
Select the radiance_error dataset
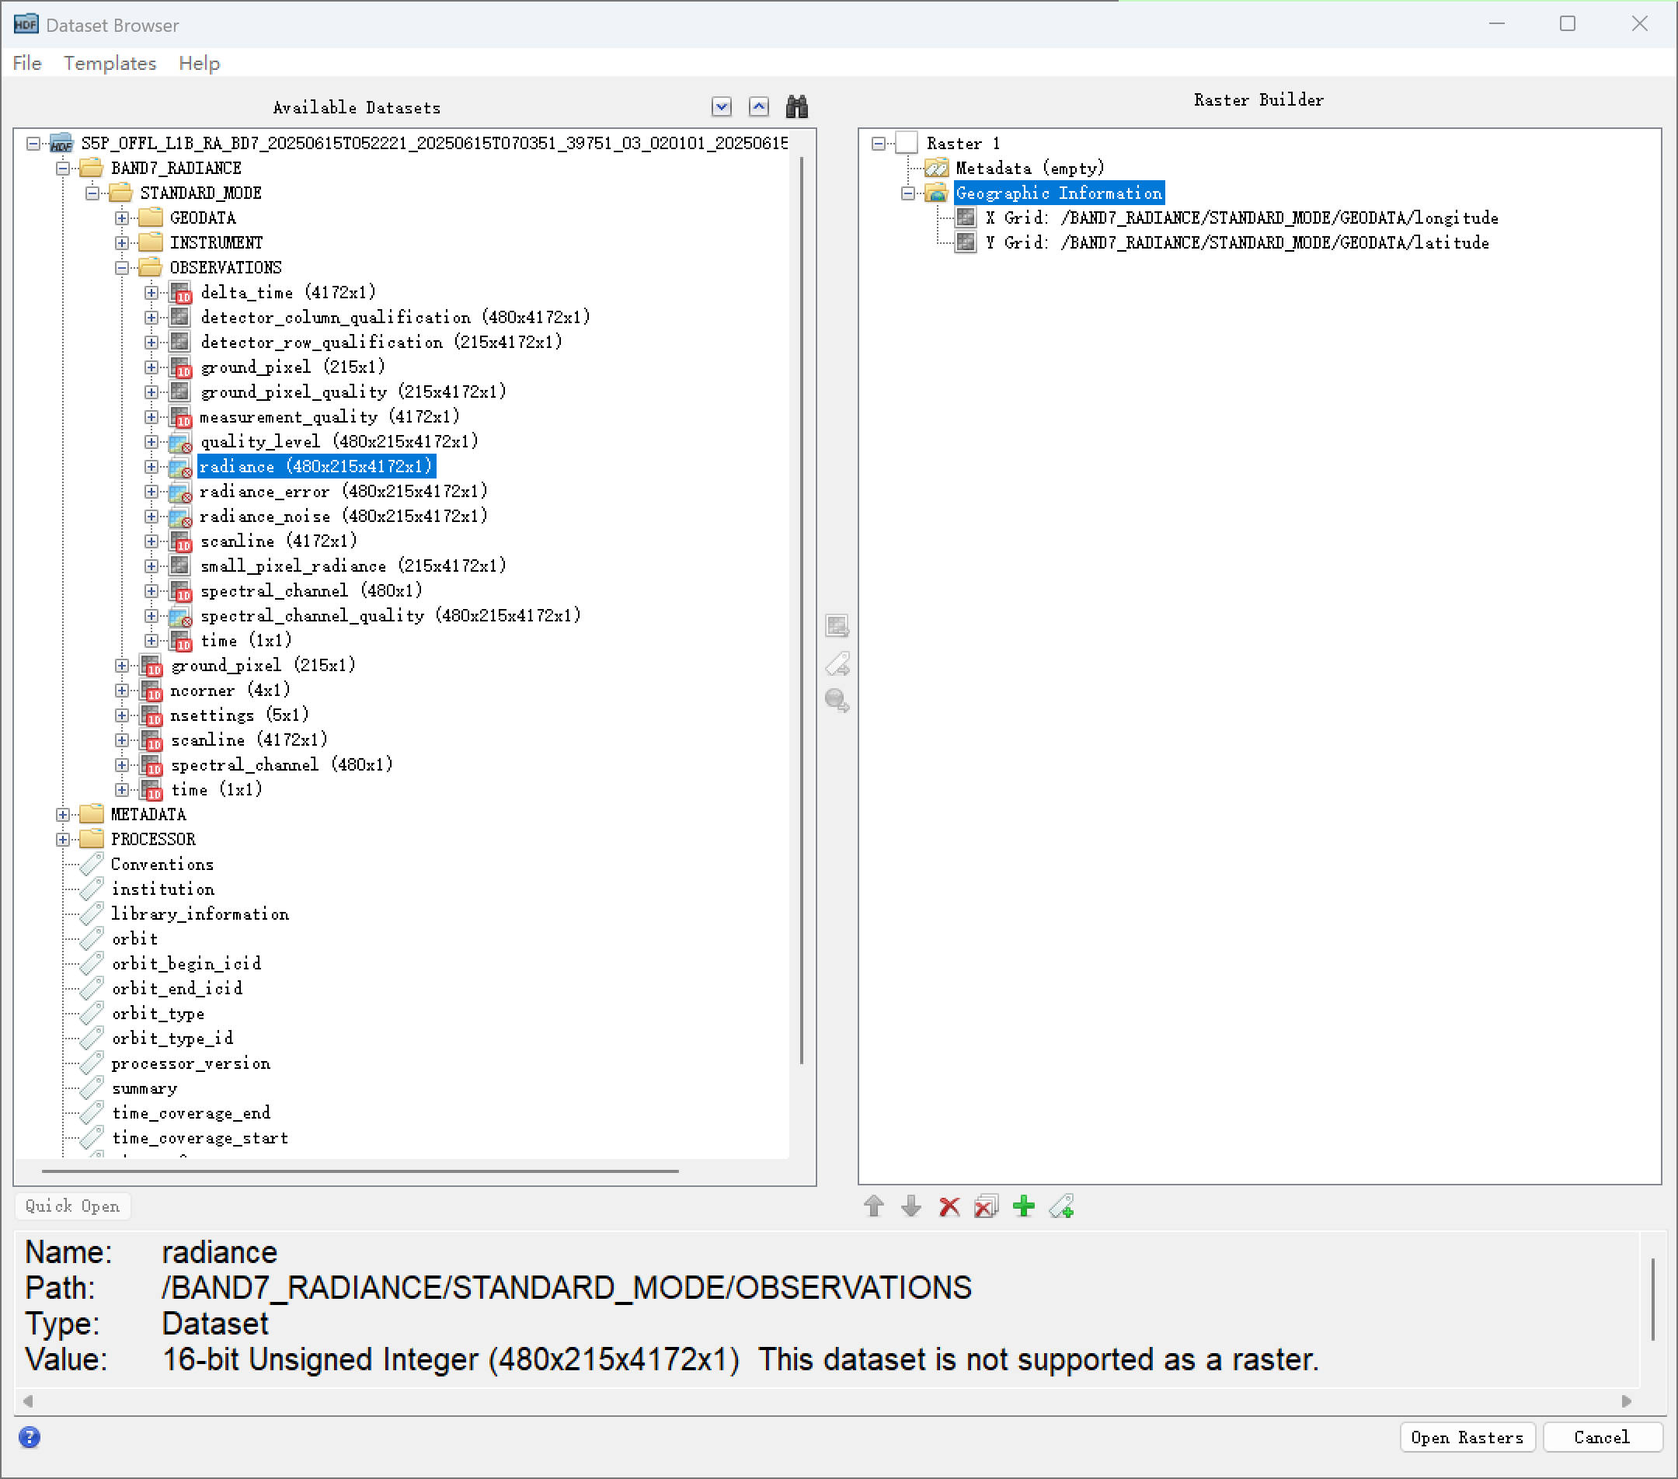264,492
